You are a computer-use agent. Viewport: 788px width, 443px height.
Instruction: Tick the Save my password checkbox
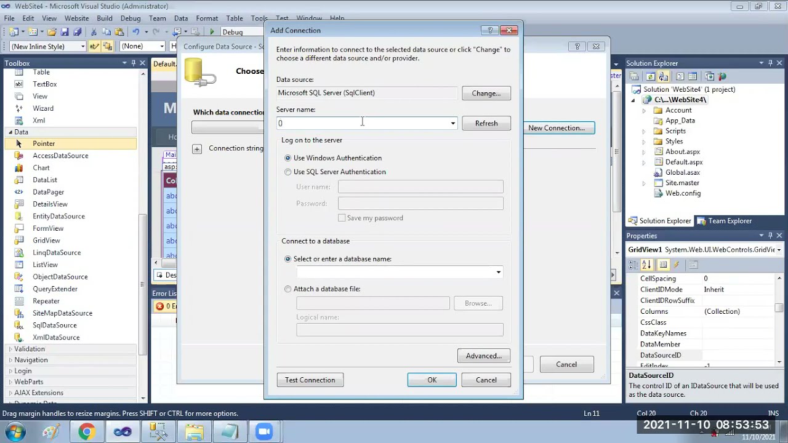[x=342, y=218]
